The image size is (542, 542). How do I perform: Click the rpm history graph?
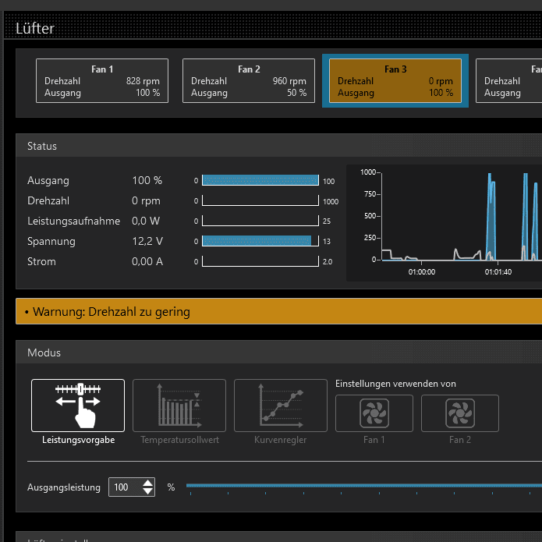pos(445,223)
